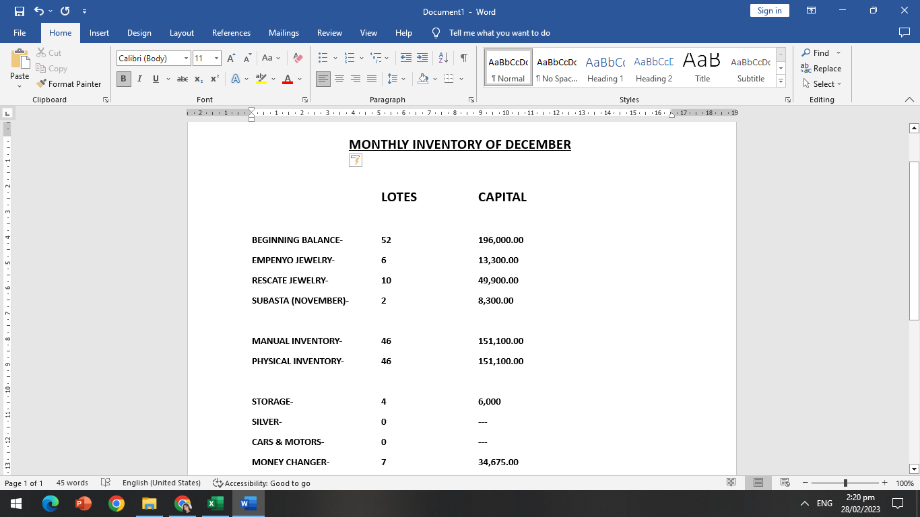Click the Sign in button

click(x=769, y=11)
